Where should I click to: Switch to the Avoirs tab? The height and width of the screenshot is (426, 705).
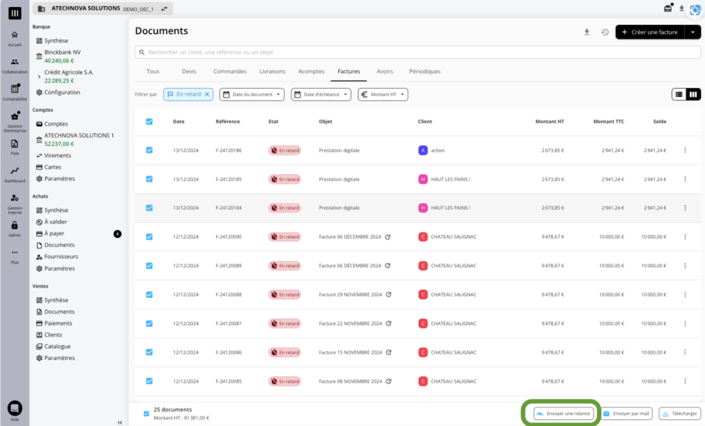coord(384,72)
